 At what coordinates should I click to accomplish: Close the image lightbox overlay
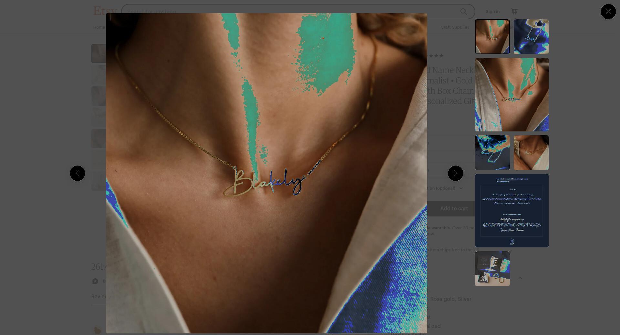[x=608, y=12]
